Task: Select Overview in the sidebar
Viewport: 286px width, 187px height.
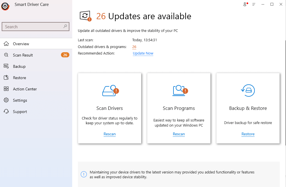Action: [x=21, y=44]
